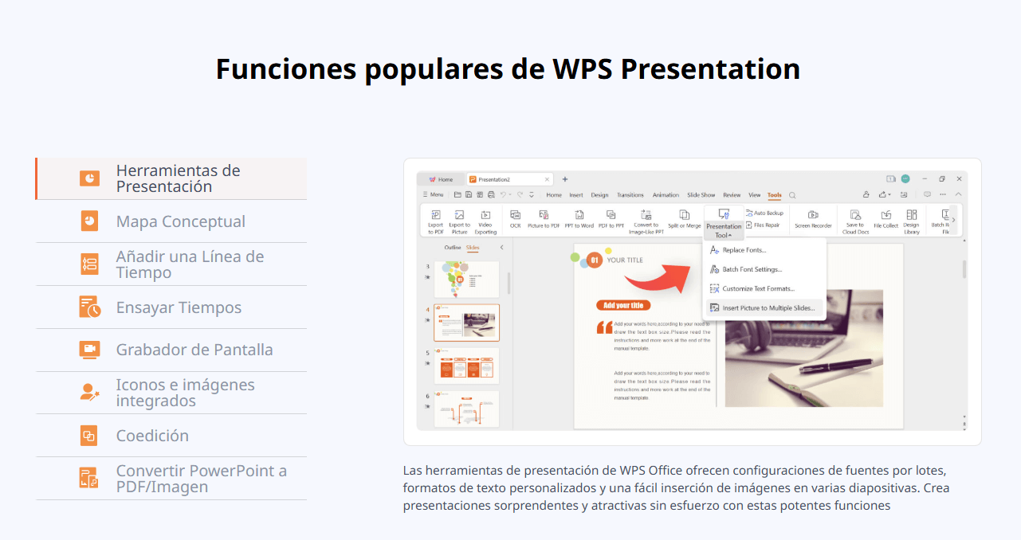The height and width of the screenshot is (540, 1021).
Task: Switch to the Insert ribbon tab
Action: point(576,194)
